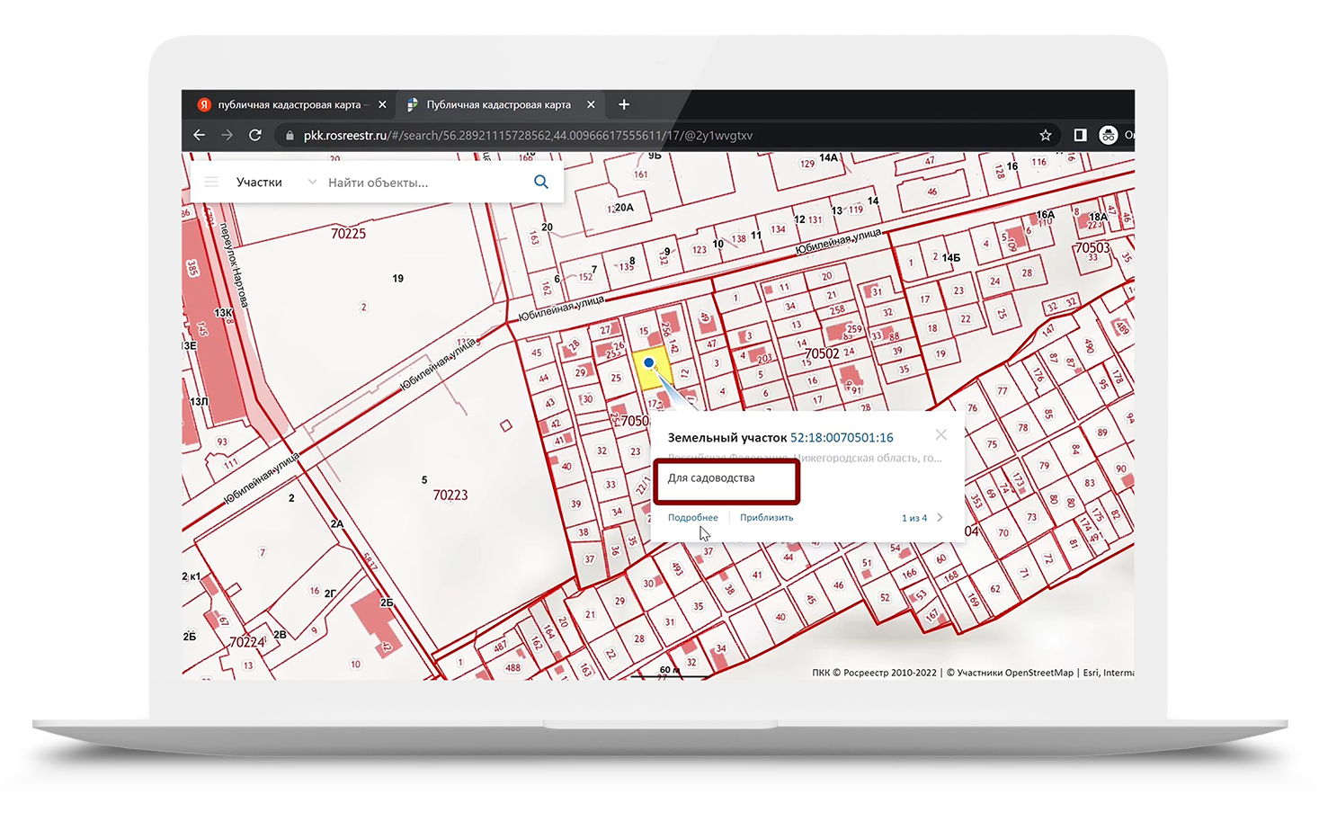Click cadastral quarter label 70225
Viewport: 1319px width, 830px height.
coord(348,234)
